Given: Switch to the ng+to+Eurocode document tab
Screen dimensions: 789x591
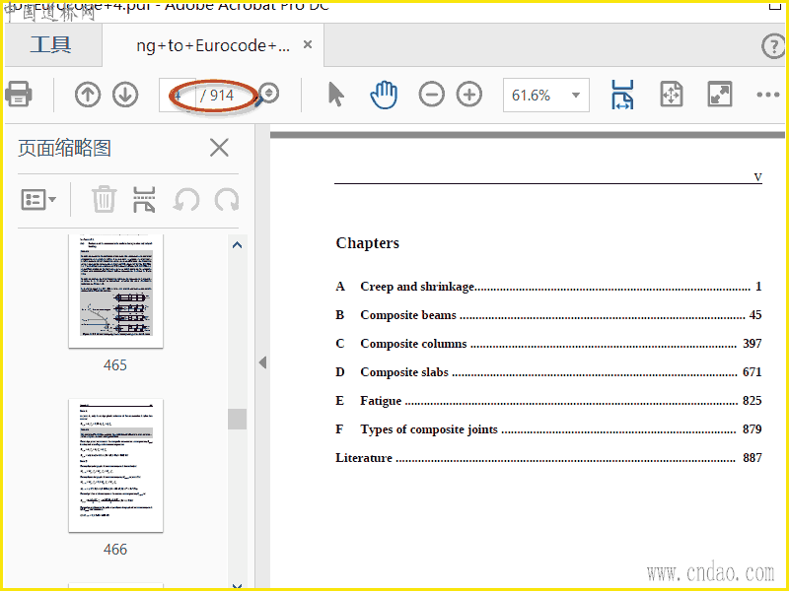Looking at the screenshot, I should pos(213,45).
